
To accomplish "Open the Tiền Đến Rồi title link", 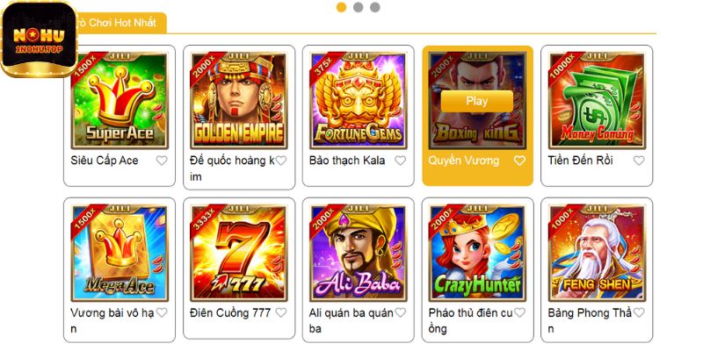I will (x=580, y=161).
